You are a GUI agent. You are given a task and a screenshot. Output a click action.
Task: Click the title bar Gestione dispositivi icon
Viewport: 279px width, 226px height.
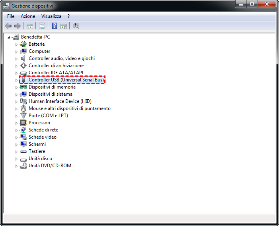(x=6, y=6)
